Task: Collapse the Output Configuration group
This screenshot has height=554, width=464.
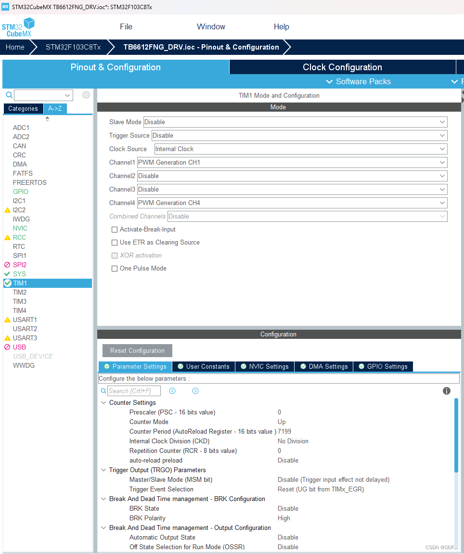Action: [x=103, y=528]
